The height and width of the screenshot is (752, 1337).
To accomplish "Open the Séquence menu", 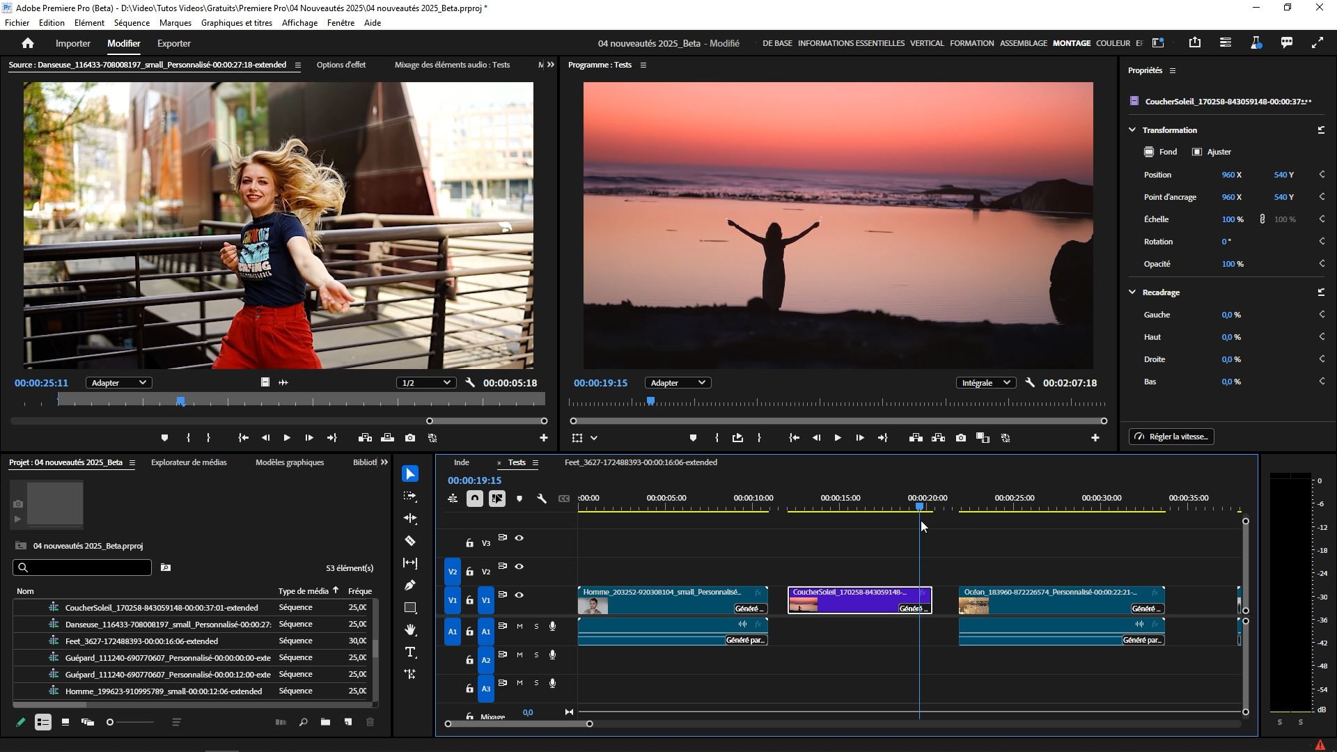I will pos(132,23).
